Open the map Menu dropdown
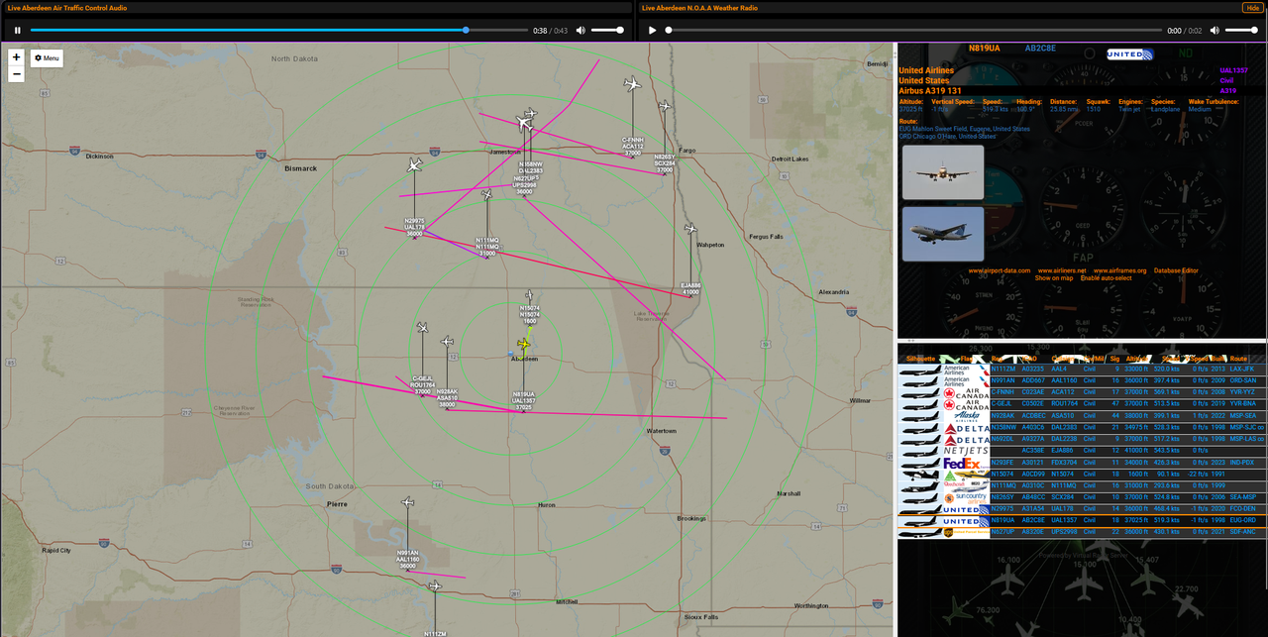Image resolution: width=1268 pixels, height=637 pixels. point(47,58)
